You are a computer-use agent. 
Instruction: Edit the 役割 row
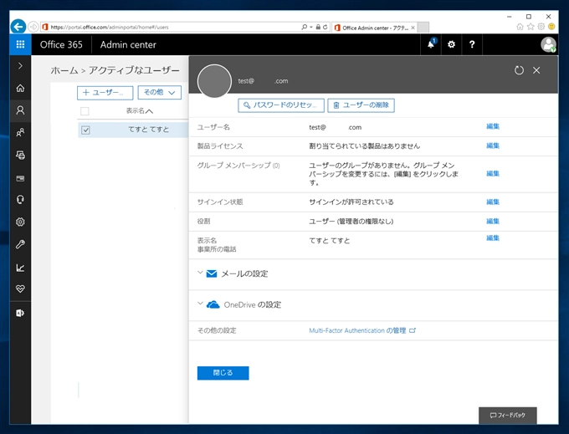click(493, 221)
